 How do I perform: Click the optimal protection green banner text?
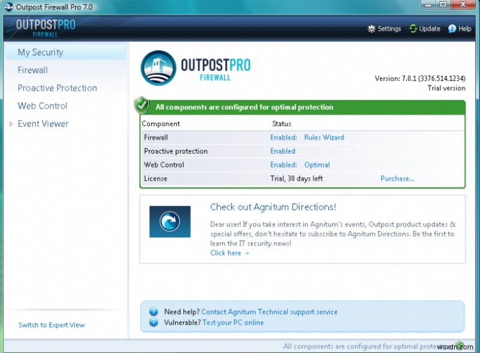[244, 107]
